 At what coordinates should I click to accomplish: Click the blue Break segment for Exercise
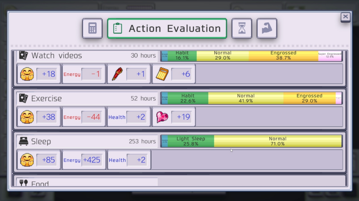coord(165,98)
